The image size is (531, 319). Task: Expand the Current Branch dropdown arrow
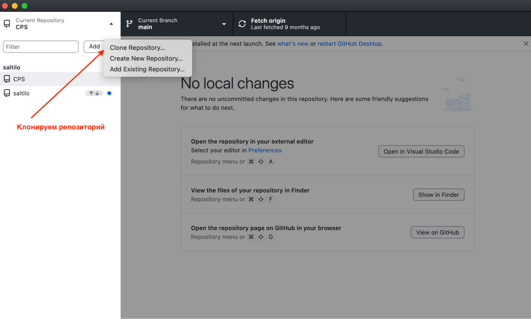[x=224, y=24]
